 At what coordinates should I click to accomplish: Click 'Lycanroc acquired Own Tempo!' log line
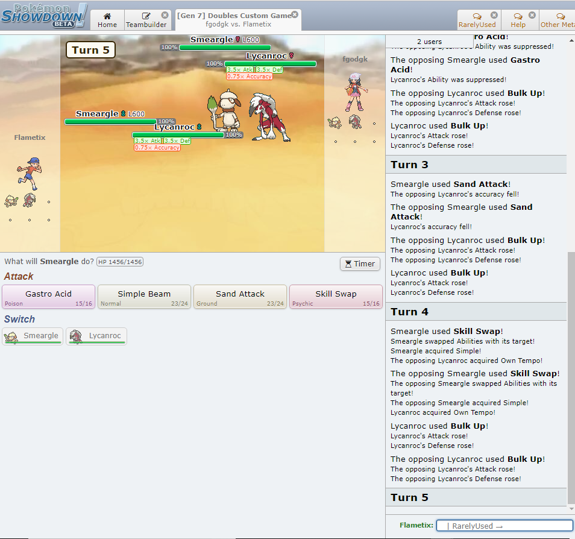pyautogui.click(x=442, y=412)
